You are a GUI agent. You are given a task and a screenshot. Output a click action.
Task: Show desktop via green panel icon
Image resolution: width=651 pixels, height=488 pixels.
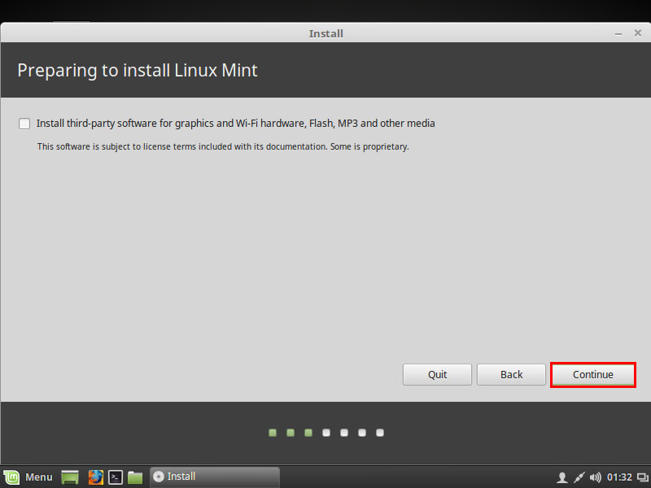tap(70, 477)
